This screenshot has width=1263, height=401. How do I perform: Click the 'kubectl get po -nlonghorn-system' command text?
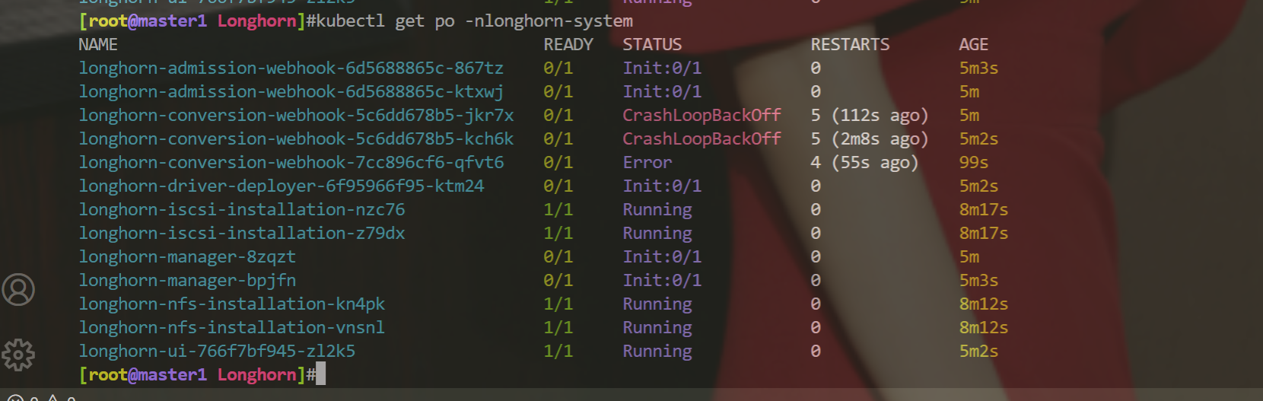click(474, 21)
